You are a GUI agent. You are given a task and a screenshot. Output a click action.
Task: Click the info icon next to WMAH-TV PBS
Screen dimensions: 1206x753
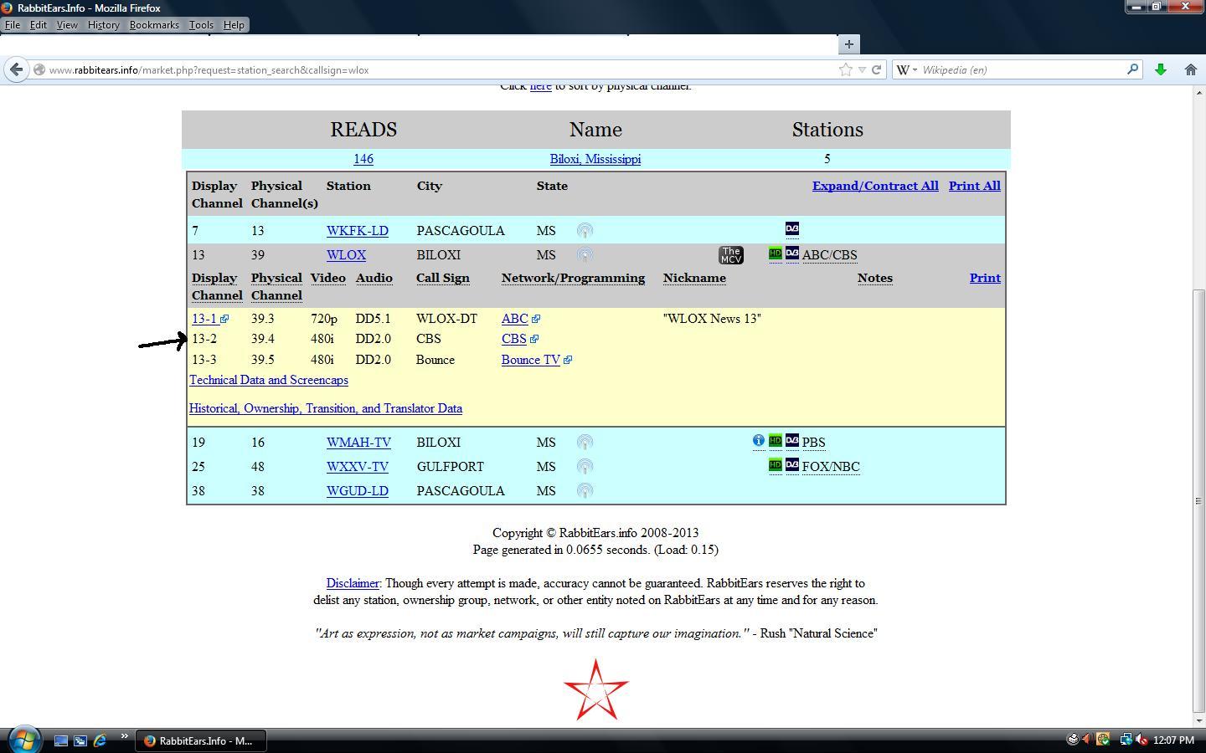[758, 440]
